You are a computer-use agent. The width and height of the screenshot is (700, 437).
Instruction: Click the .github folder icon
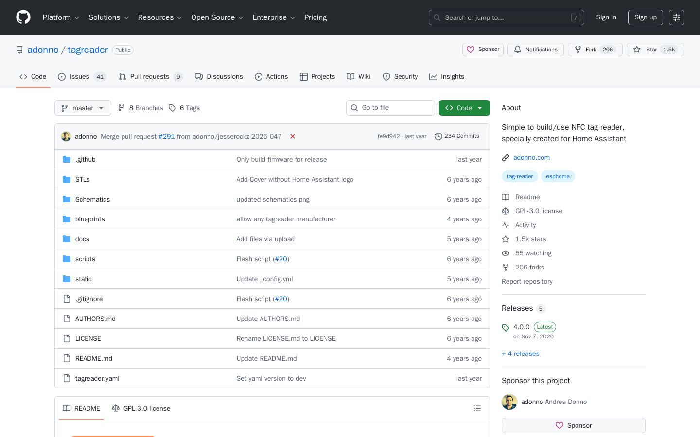[67, 159]
